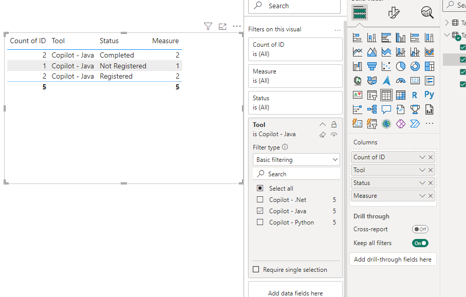Click the Filters pane search box

[294, 6]
